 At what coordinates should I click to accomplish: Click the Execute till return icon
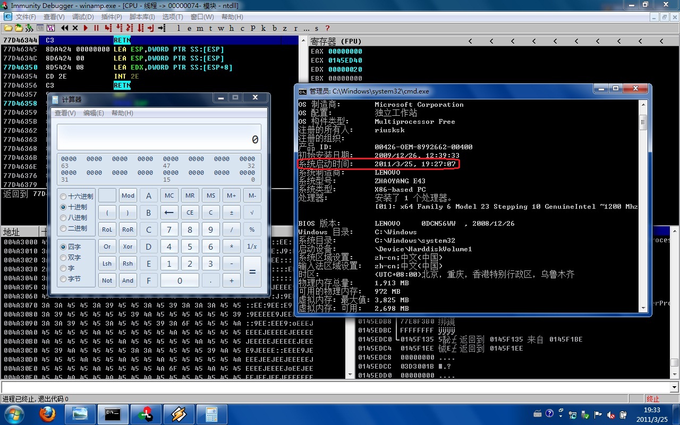[151, 28]
